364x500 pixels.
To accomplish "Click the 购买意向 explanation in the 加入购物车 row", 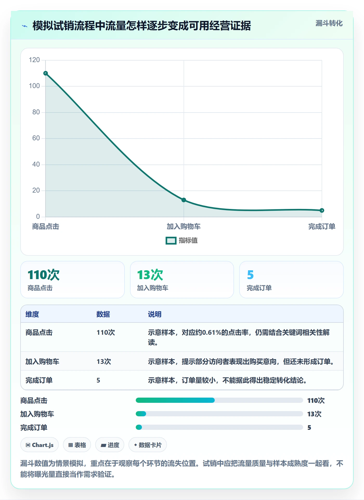I will (x=241, y=361).
